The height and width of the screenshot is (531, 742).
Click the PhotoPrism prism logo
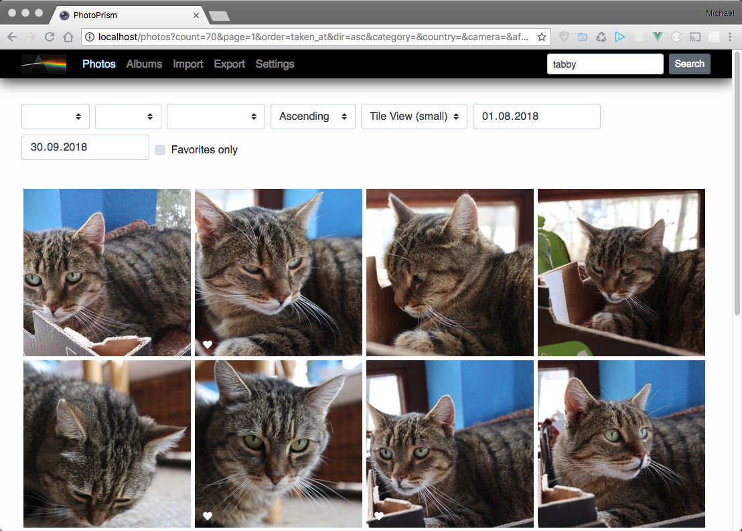(44, 64)
